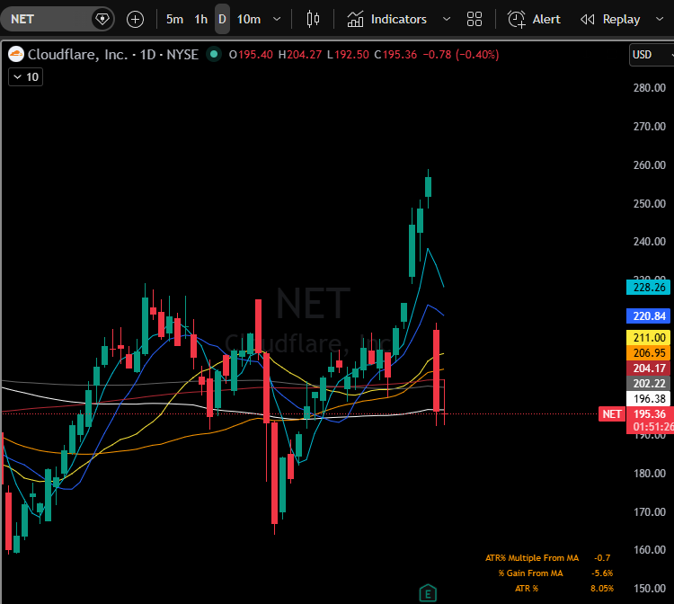Click the gray 202.22 price label
The height and width of the screenshot is (604, 674).
tap(649, 384)
